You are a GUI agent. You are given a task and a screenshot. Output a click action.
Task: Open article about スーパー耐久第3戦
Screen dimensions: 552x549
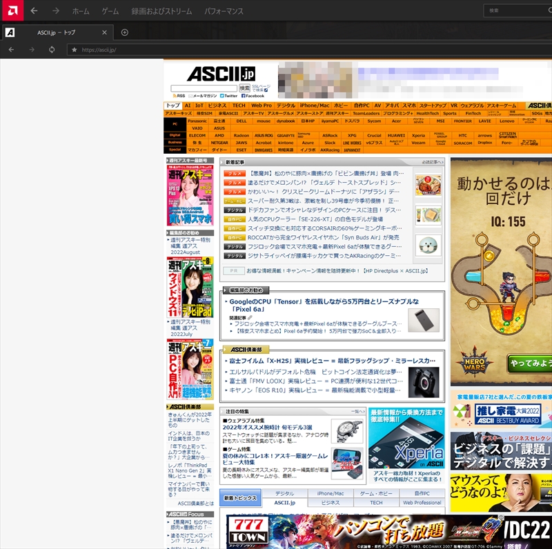tap(323, 201)
